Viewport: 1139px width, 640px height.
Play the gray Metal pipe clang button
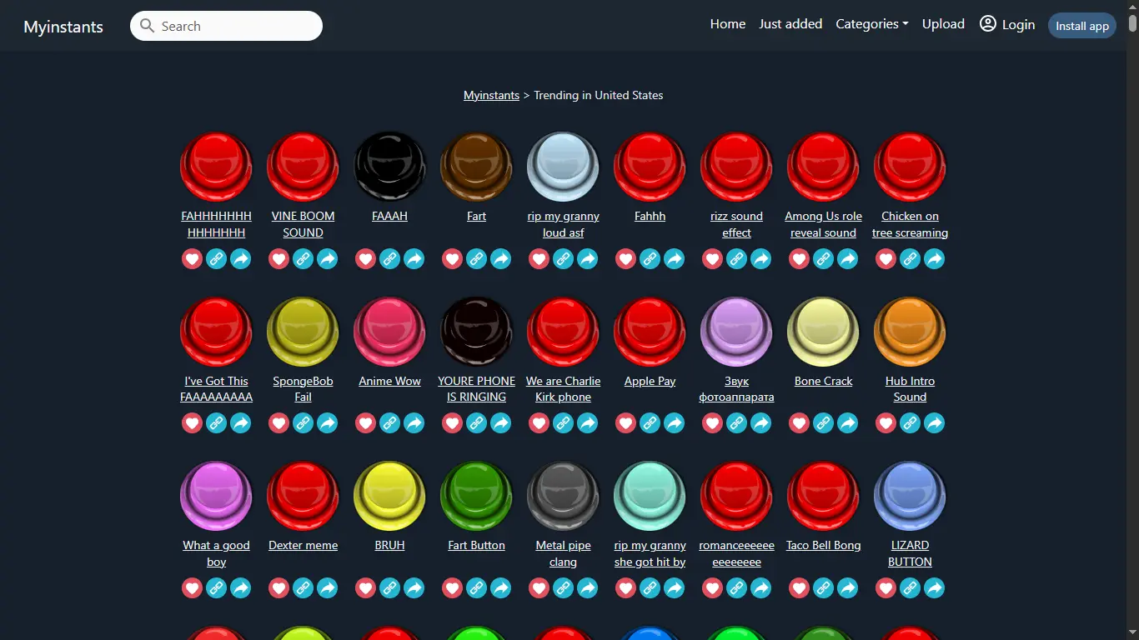tap(563, 496)
